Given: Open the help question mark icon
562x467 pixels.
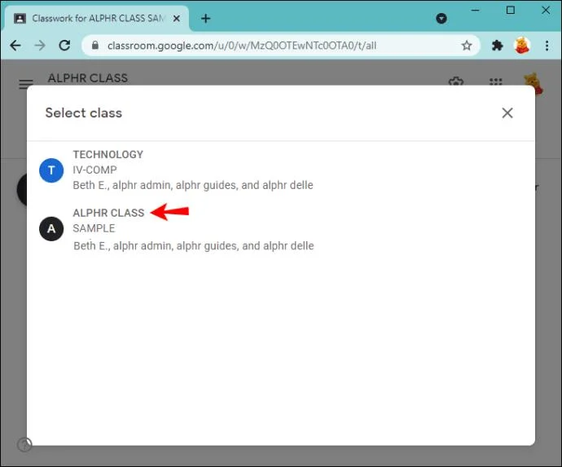Looking at the screenshot, I should [x=24, y=445].
